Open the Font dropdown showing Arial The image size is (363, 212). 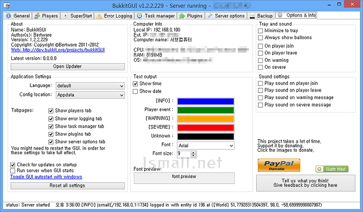coord(206,146)
